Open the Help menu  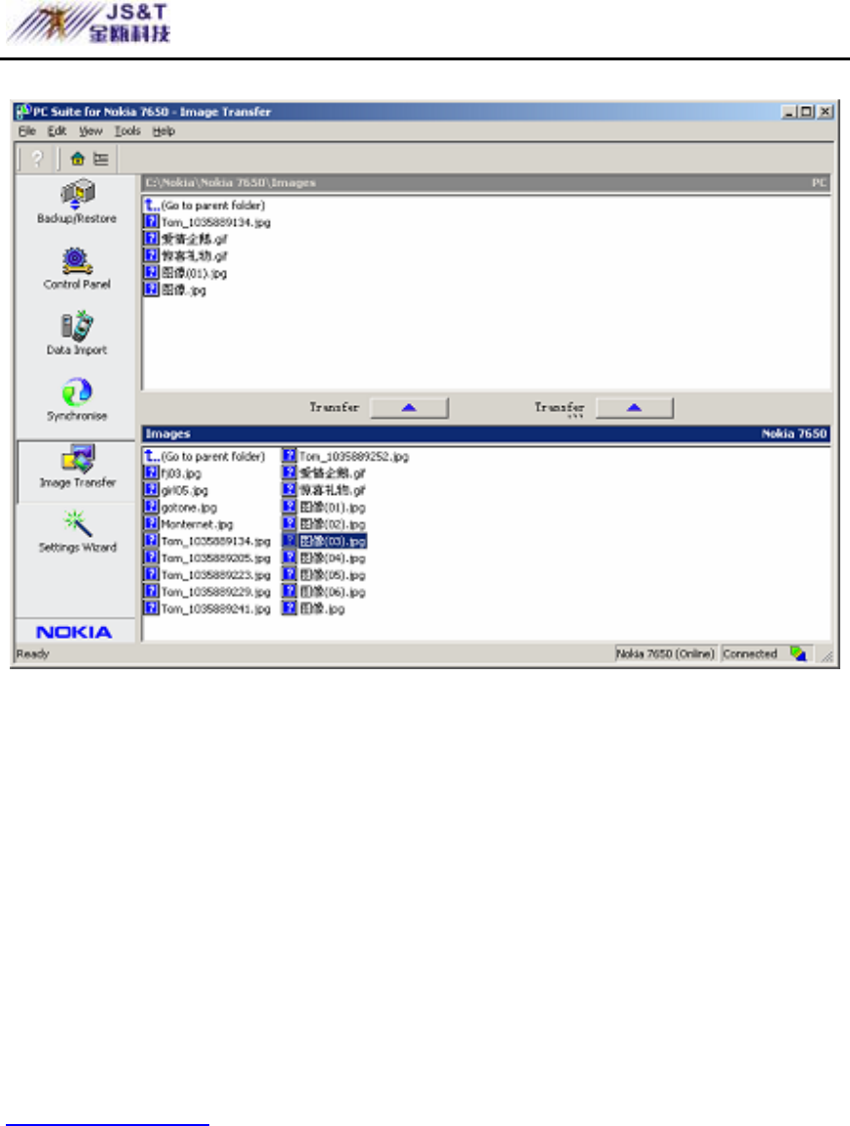tap(164, 131)
